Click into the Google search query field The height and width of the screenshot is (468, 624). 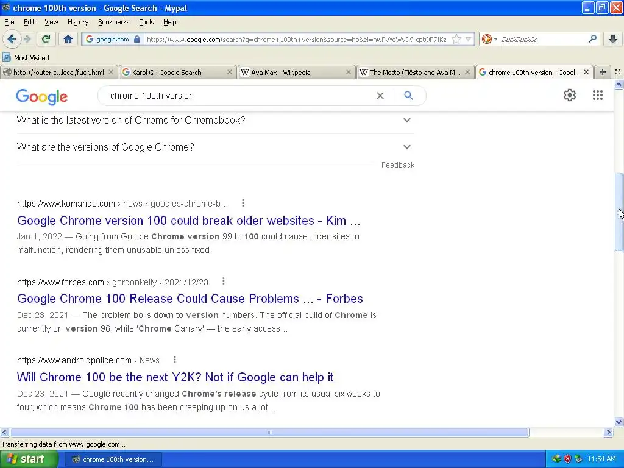(x=239, y=96)
